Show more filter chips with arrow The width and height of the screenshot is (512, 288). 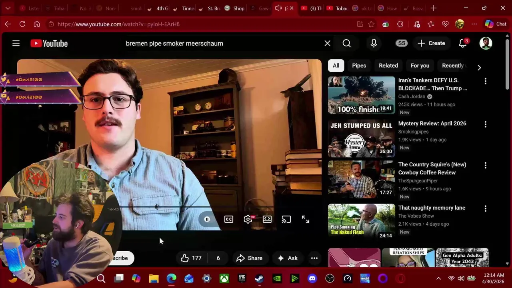(479, 67)
